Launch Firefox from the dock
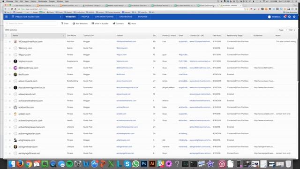Viewport: 300px width, 169px height. (20, 164)
